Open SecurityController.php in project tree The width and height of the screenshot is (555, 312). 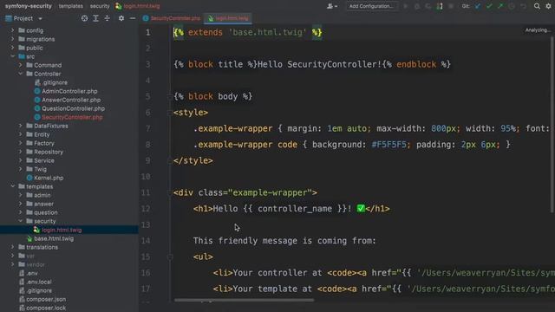pos(72,117)
